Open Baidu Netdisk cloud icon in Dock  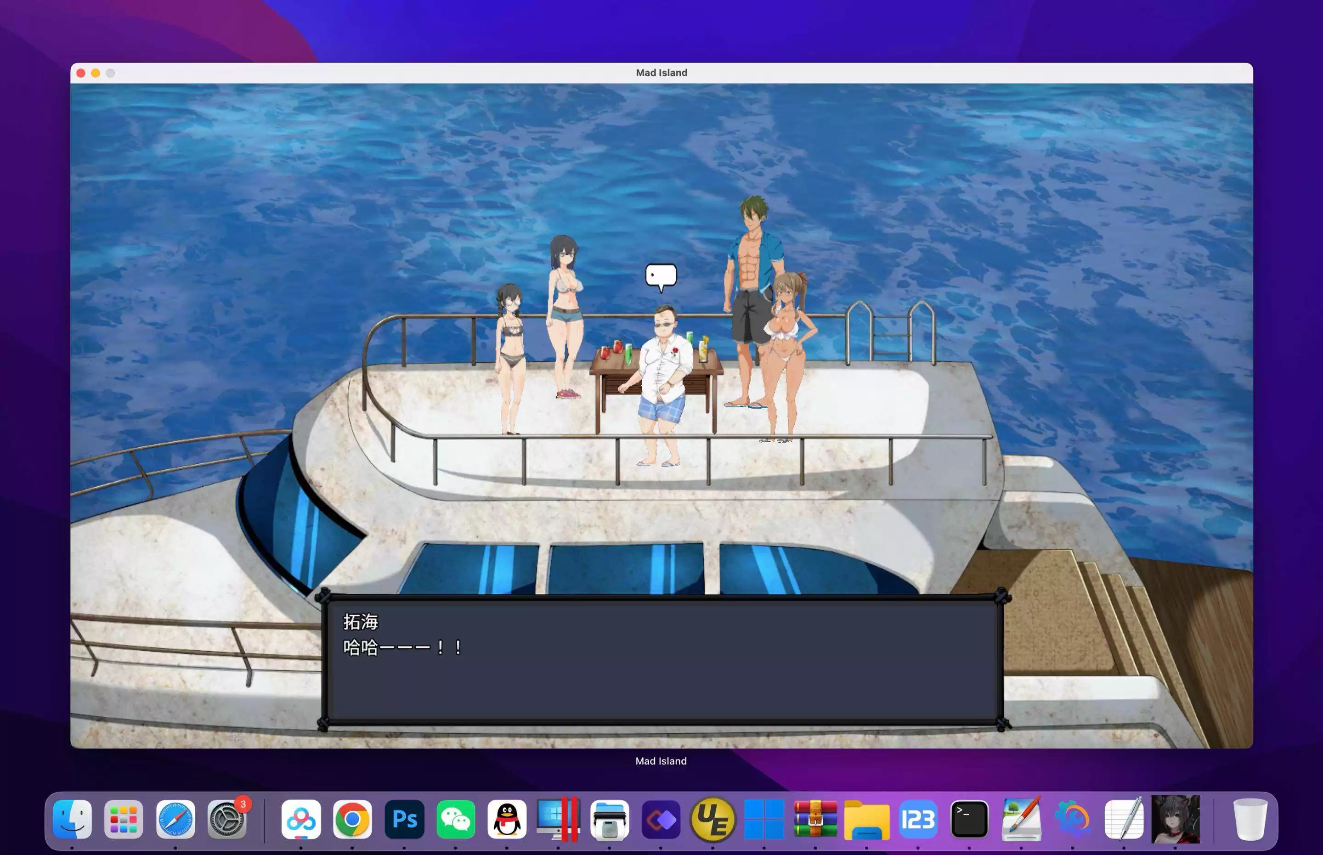pyautogui.click(x=301, y=820)
